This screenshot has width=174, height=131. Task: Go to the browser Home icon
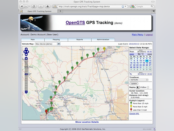48,6
